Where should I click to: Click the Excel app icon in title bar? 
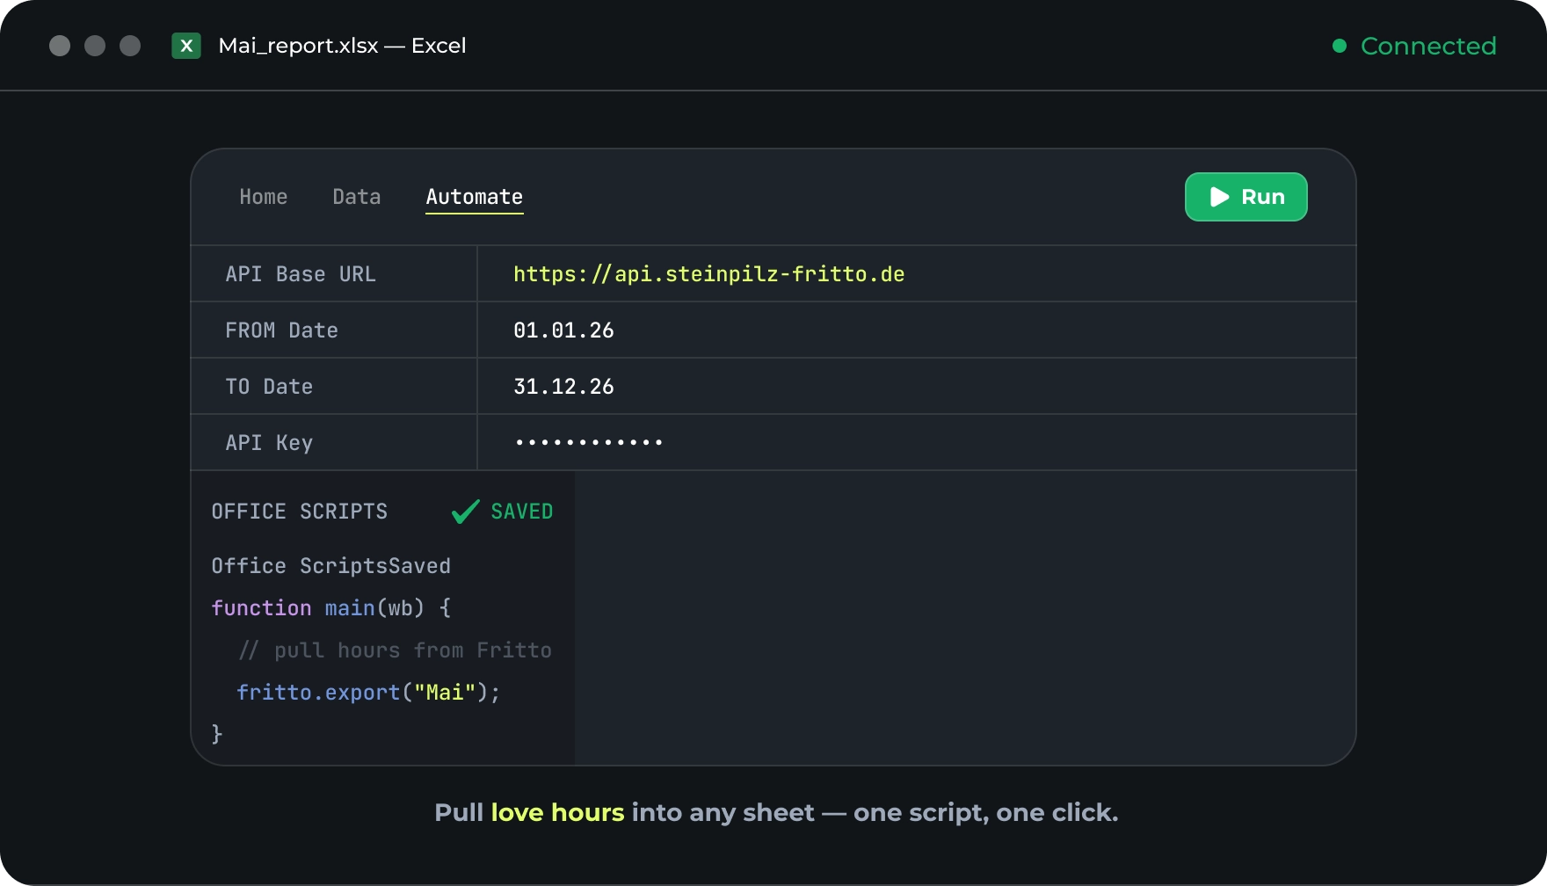pos(186,46)
